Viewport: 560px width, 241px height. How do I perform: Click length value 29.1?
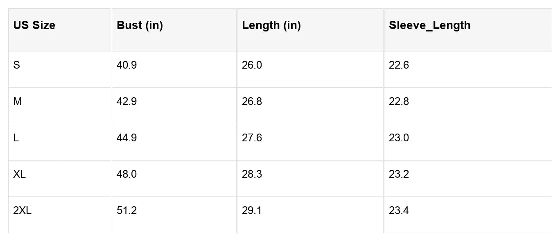[x=252, y=211]
